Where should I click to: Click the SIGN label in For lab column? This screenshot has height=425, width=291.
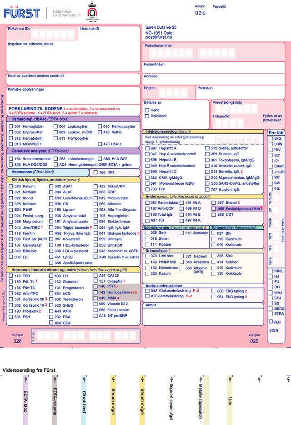click(x=274, y=330)
